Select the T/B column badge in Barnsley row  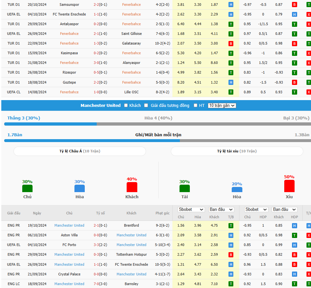pos(231,284)
